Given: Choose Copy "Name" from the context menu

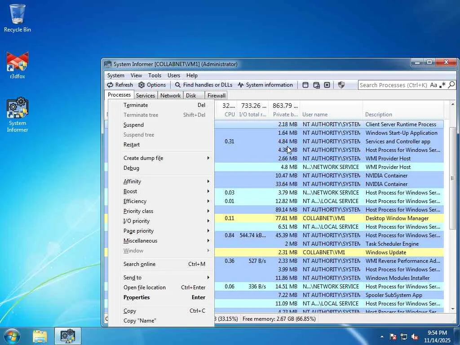Looking at the screenshot, I should pos(161,321).
